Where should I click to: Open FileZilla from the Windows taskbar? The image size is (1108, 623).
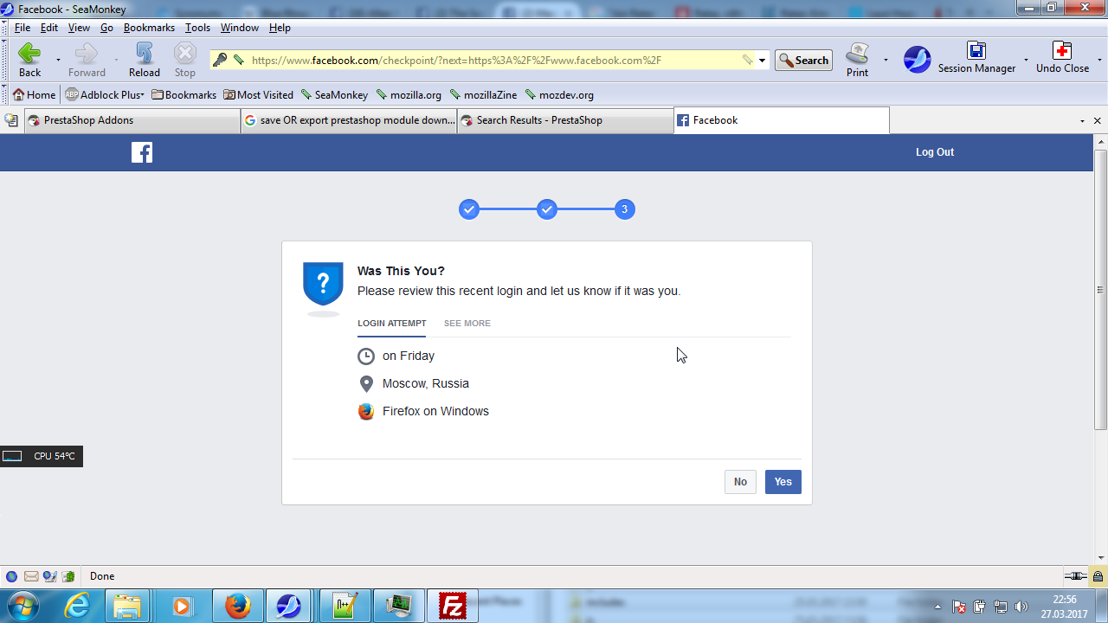coord(452,606)
